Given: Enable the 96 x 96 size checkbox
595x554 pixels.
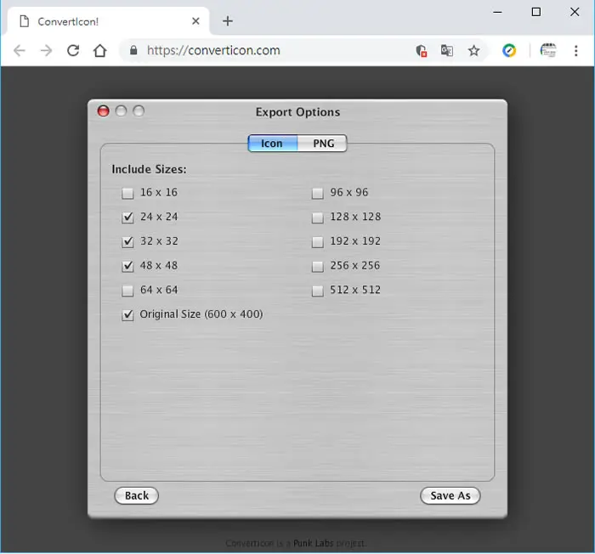Looking at the screenshot, I should [317, 194].
